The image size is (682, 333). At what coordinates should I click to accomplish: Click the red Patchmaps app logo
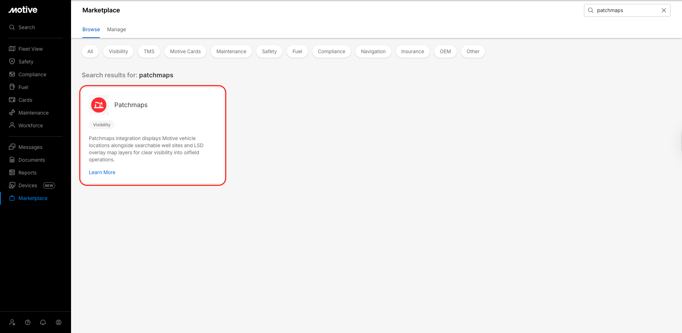(99, 105)
